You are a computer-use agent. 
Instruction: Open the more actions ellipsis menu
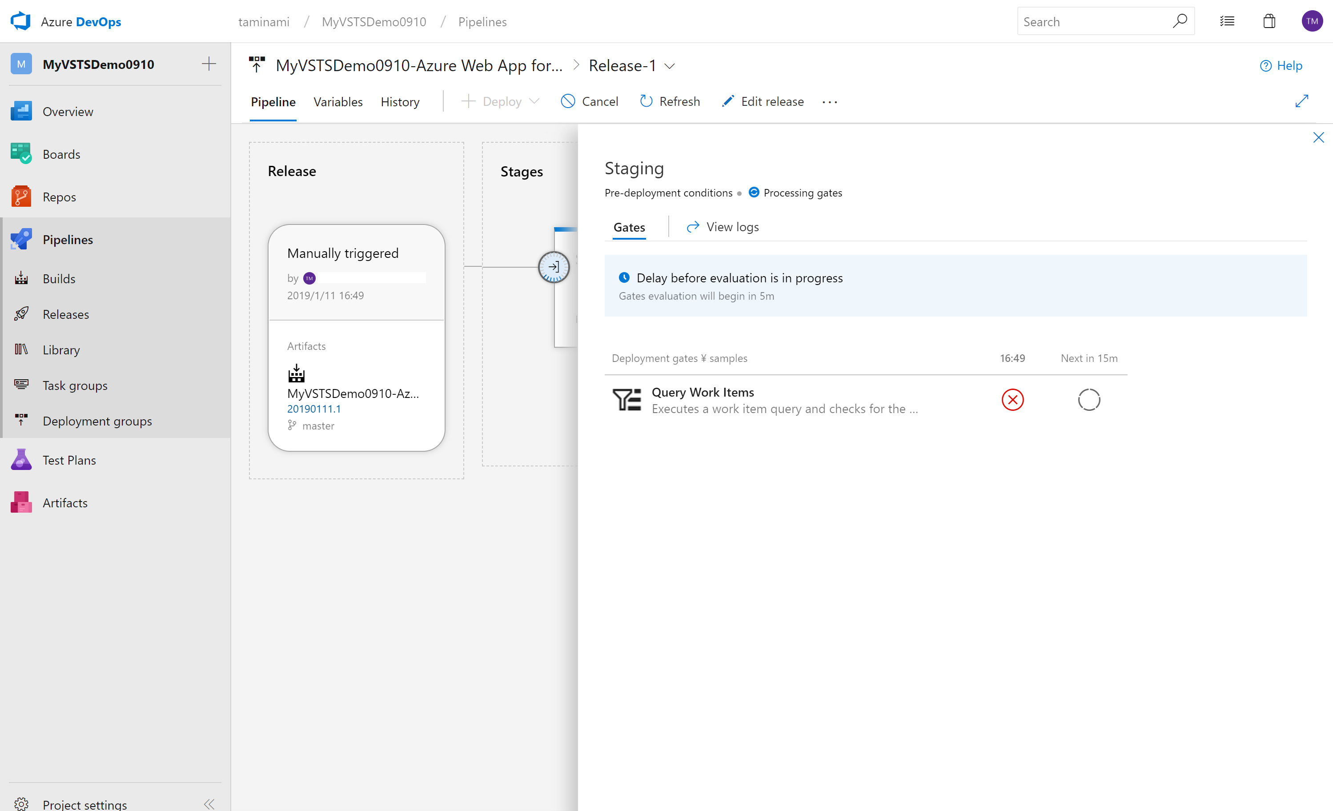coord(829,102)
